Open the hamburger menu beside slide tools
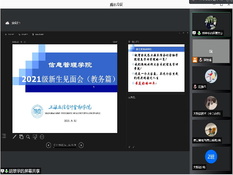Viewport: 233px width, 175px height. (x=4, y=136)
